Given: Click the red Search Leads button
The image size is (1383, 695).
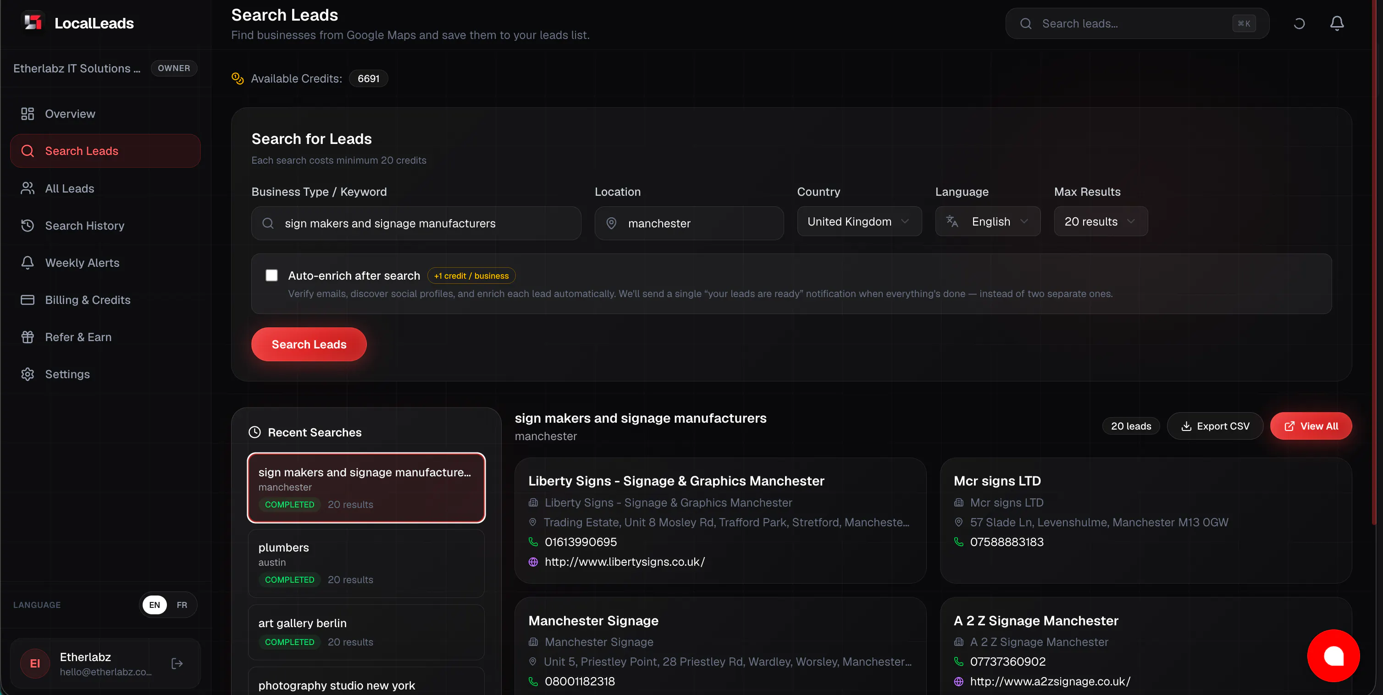Looking at the screenshot, I should pyautogui.click(x=309, y=345).
